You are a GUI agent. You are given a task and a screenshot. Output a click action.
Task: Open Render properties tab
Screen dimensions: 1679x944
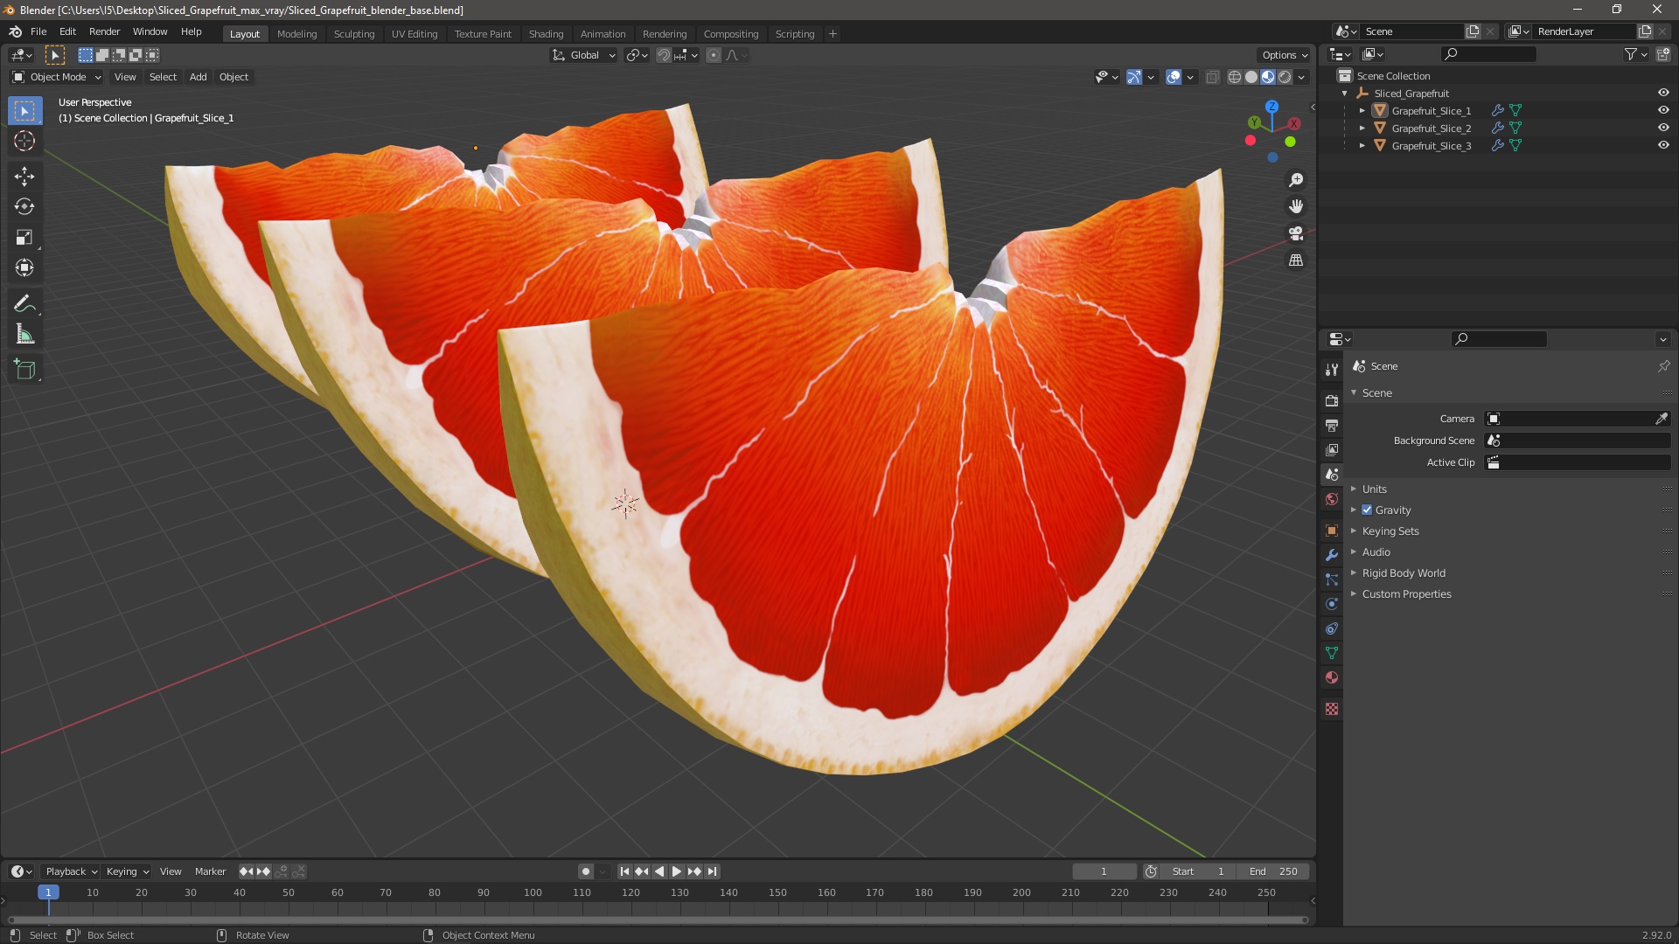click(x=1332, y=401)
